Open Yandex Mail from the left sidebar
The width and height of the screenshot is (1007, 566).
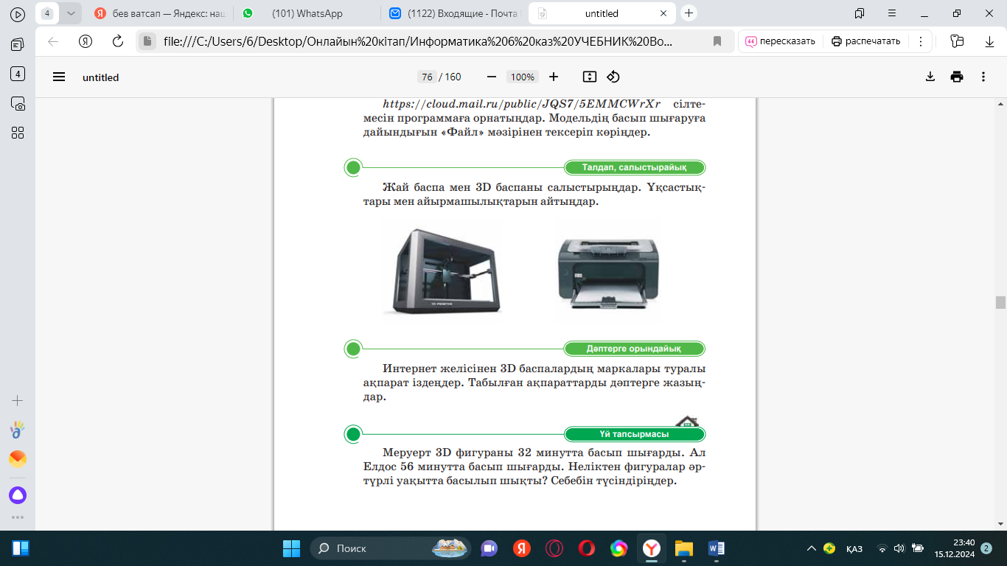tap(18, 459)
